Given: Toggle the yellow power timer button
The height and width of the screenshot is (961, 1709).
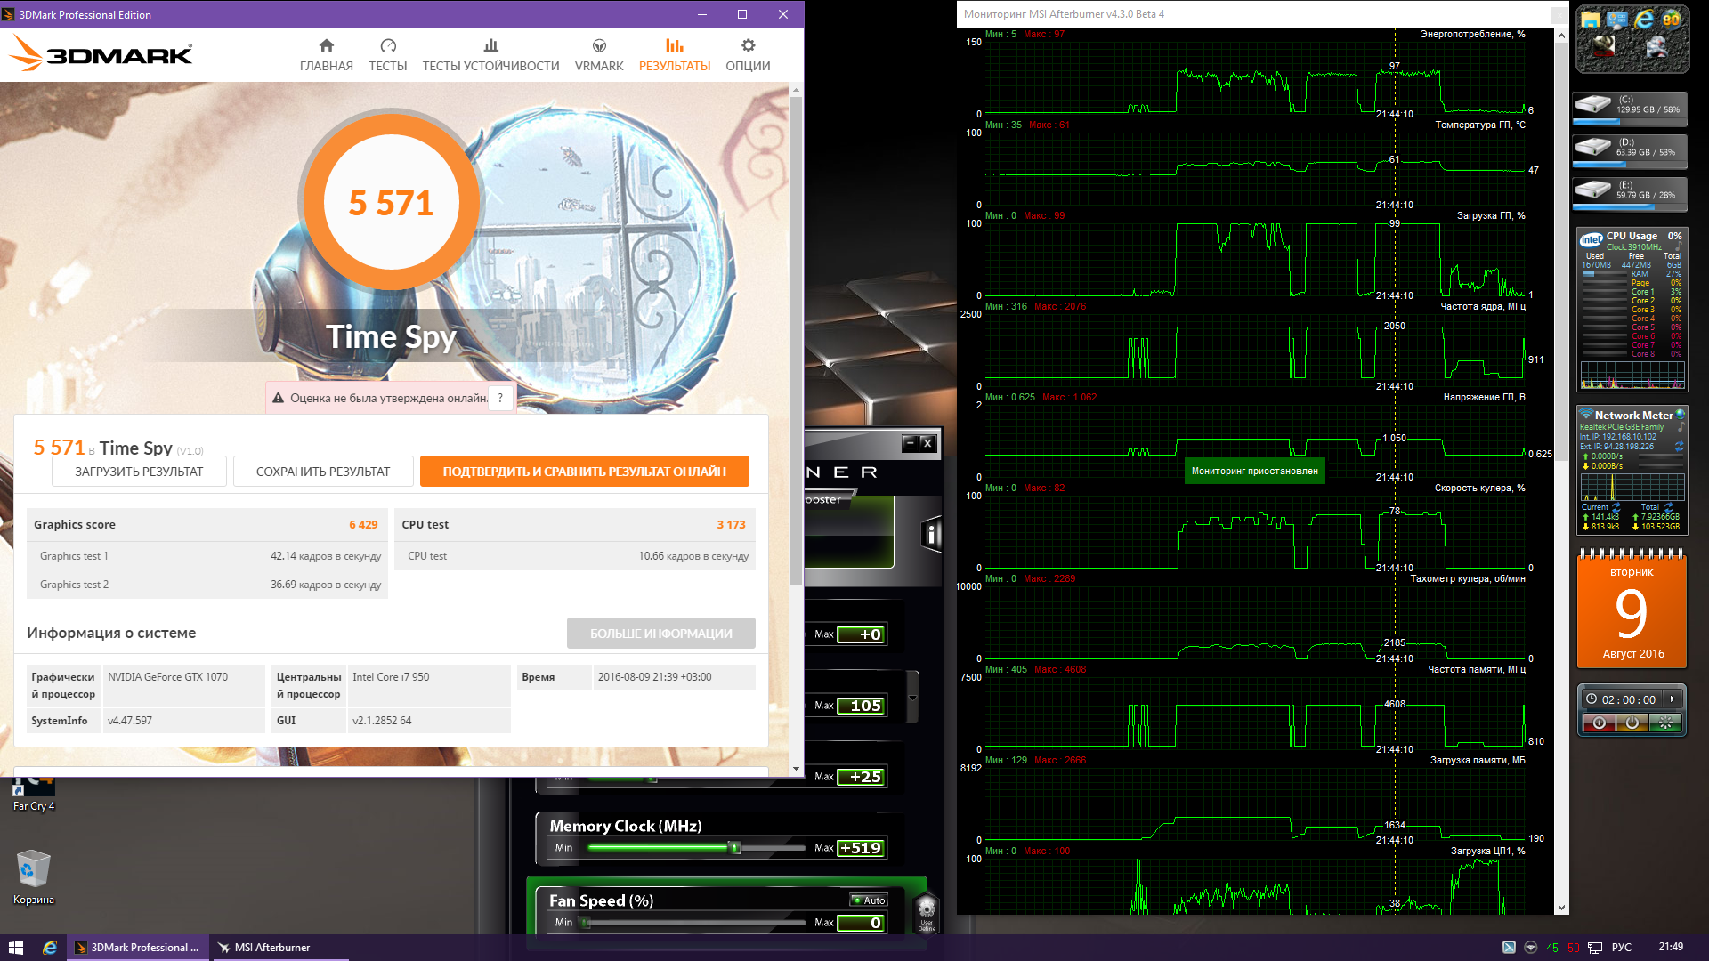Looking at the screenshot, I should pyautogui.click(x=1632, y=723).
